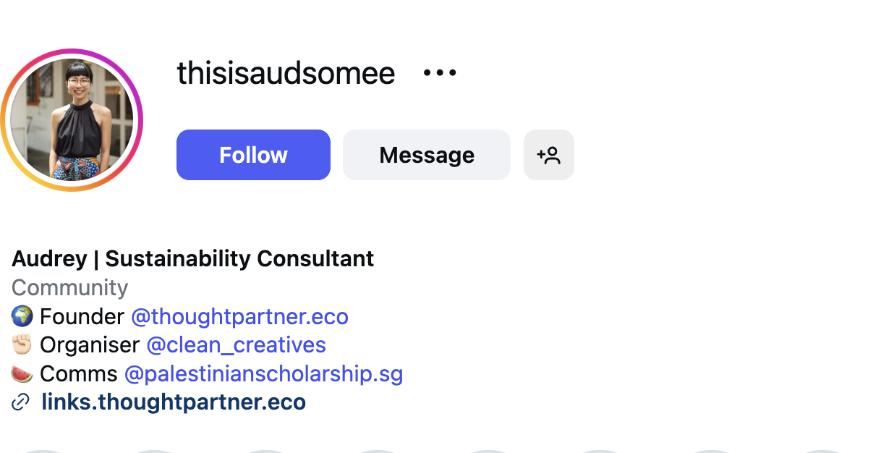Click the link chain icon in bio
Screen dimensions: 894x453
19,402
